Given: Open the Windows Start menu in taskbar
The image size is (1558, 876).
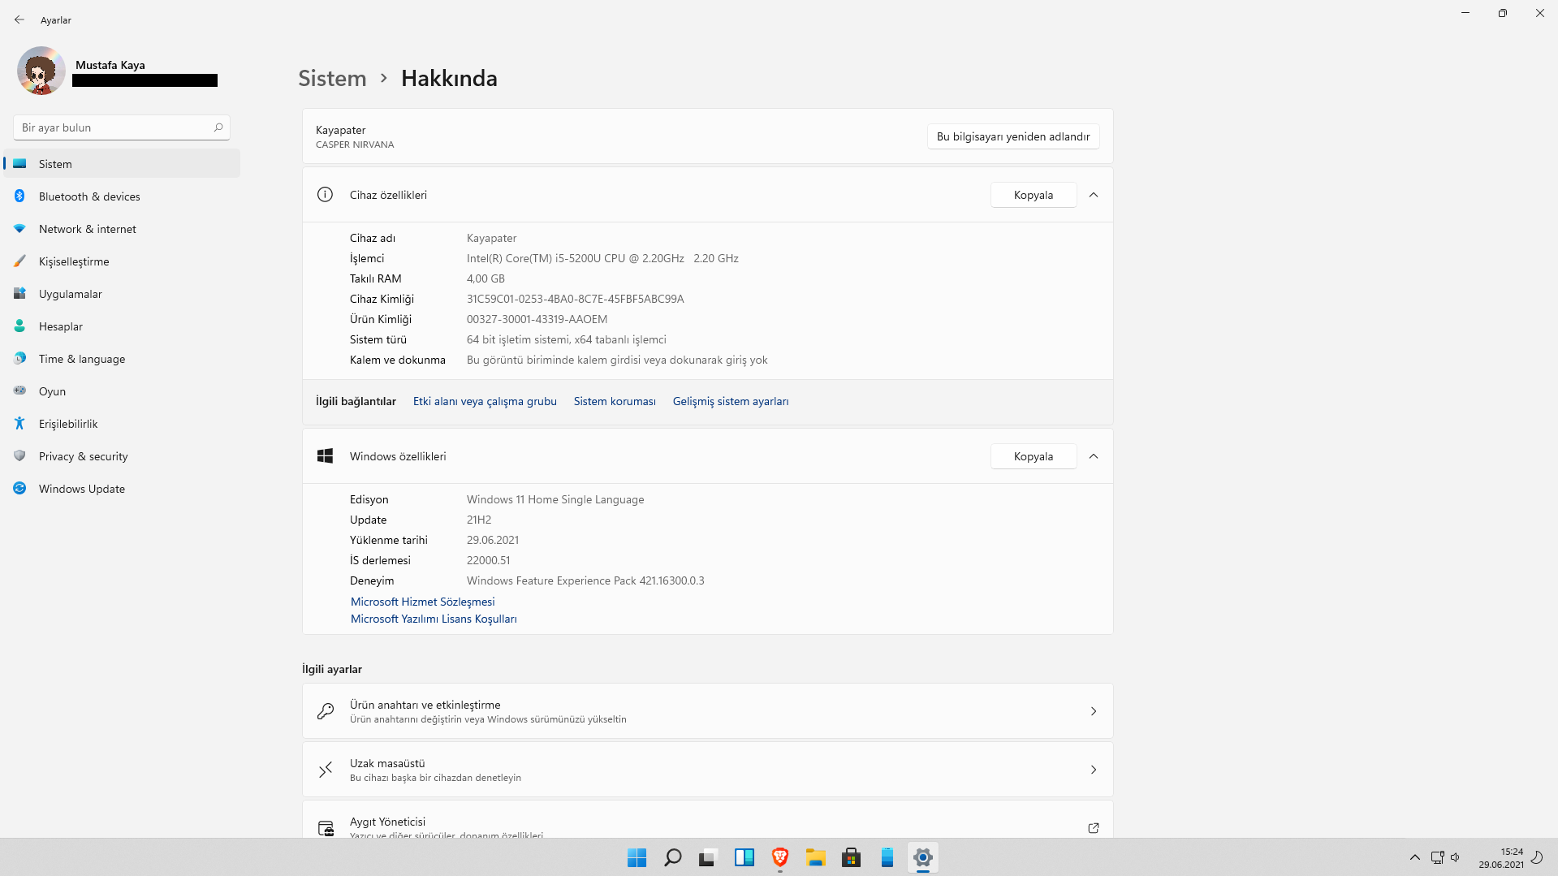Looking at the screenshot, I should pyautogui.click(x=637, y=857).
